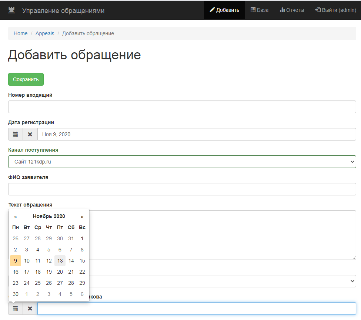Viewport: 361px width, 320px height.
Task: Go to Home breadcrumb link
Action: (x=20, y=33)
